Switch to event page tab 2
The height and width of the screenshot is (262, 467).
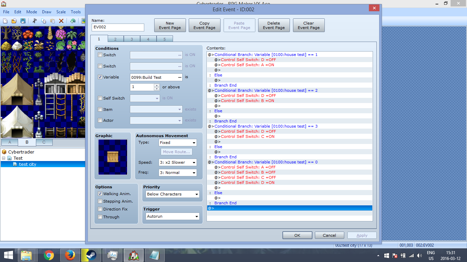[x=116, y=39]
